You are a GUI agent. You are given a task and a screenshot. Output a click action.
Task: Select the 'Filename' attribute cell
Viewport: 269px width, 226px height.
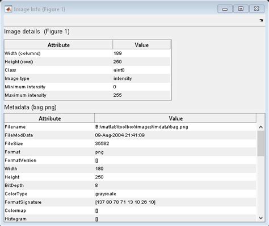pyautogui.click(x=49, y=127)
